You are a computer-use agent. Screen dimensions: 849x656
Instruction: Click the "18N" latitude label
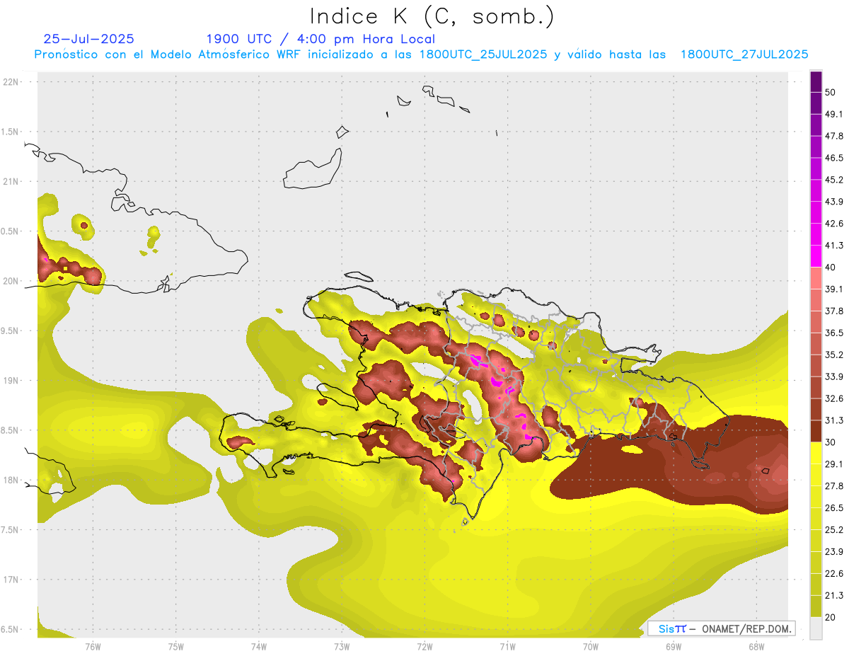(11, 480)
